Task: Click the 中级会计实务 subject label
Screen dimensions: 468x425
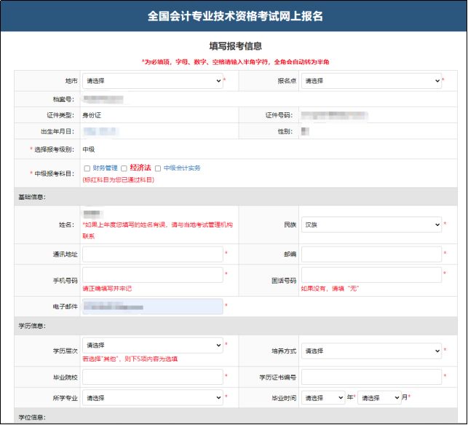Action: click(x=181, y=168)
